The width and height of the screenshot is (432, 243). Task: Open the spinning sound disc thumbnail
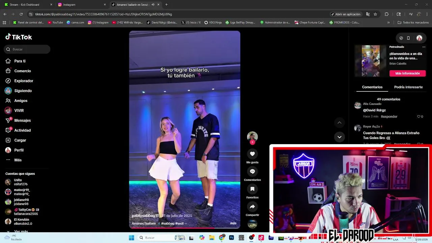pyautogui.click(x=252, y=223)
